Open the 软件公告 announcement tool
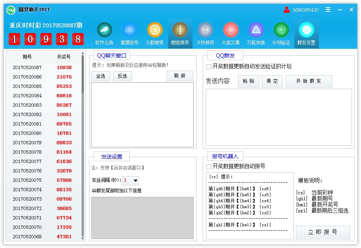 [104, 33]
